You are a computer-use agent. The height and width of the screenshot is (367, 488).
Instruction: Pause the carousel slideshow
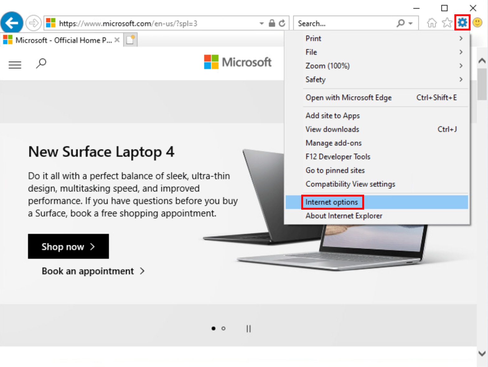[x=248, y=328]
